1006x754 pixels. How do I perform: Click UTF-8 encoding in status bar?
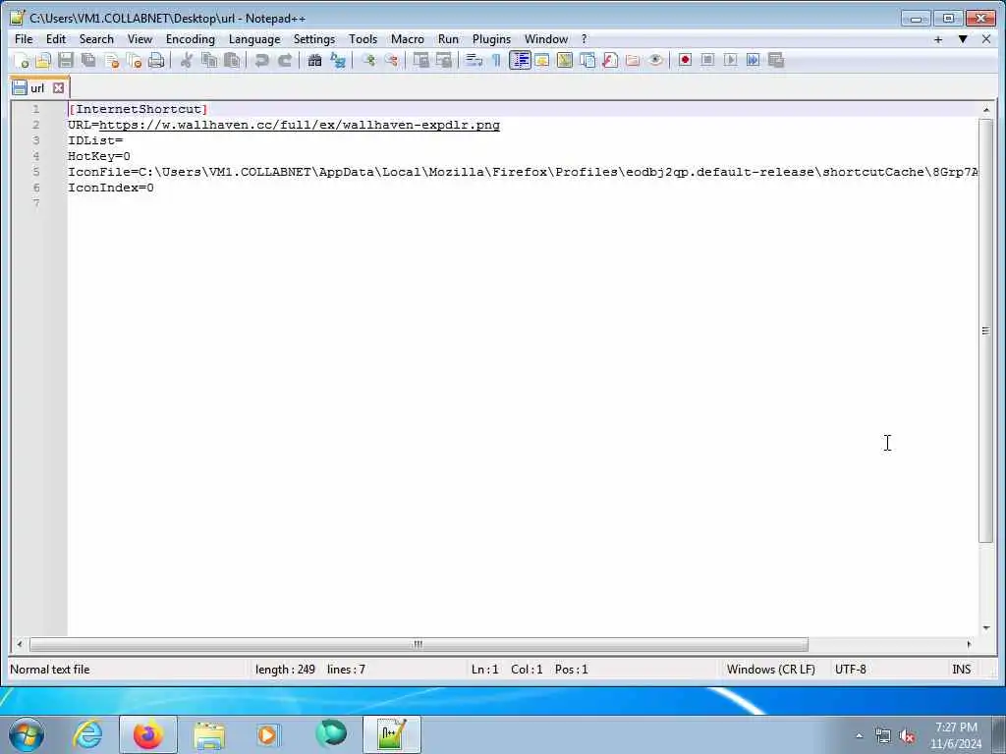(850, 670)
